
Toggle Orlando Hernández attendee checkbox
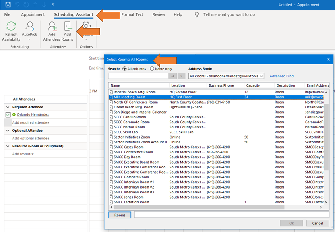tap(8, 115)
